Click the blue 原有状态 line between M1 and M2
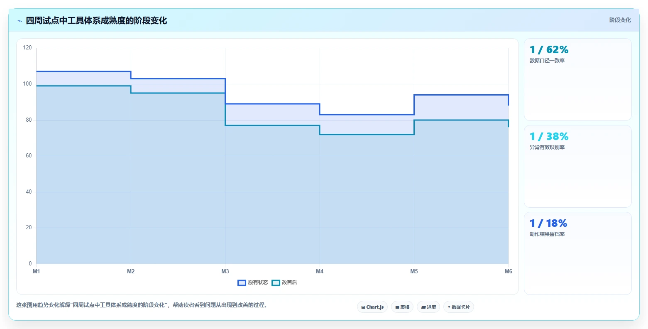 point(83,71)
